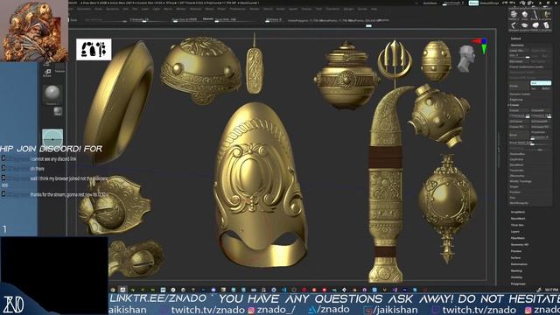Expand the Geometry HD palette section
The height and width of the screenshot is (315, 560).
(x=520, y=244)
